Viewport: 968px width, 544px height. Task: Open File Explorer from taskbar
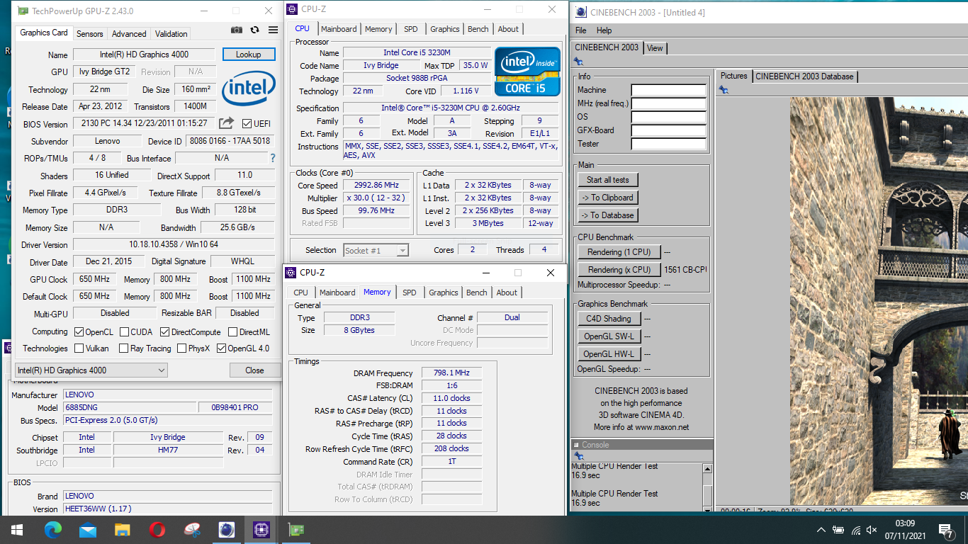click(x=123, y=529)
